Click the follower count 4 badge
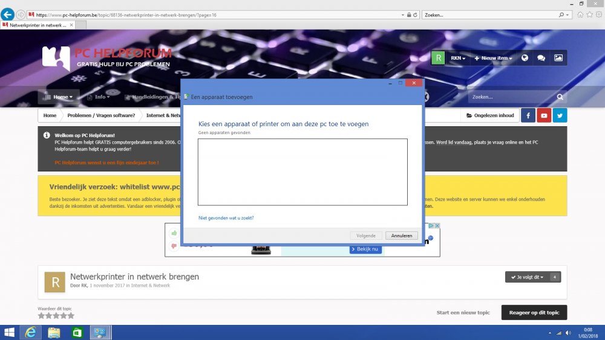 point(555,277)
